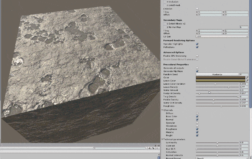The height and width of the screenshot is (159, 252).
Task: Click the Water Amount value field
Action: click(x=244, y=90)
